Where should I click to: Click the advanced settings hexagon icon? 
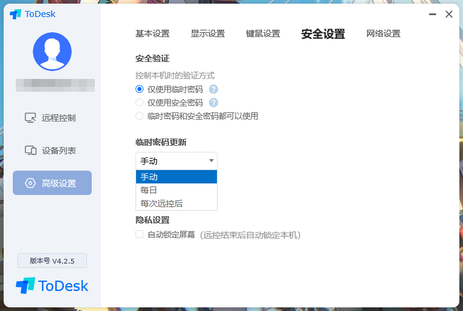[x=30, y=183]
